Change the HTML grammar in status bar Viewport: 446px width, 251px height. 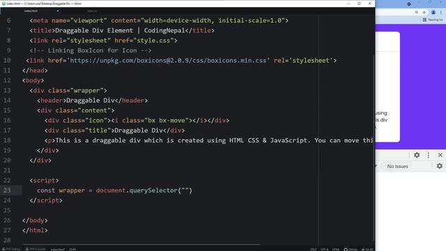pyautogui.click(x=336, y=250)
